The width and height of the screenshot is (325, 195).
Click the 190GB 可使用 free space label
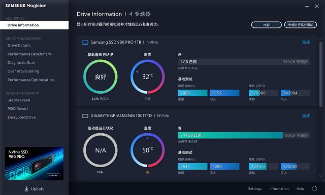pos(296,135)
